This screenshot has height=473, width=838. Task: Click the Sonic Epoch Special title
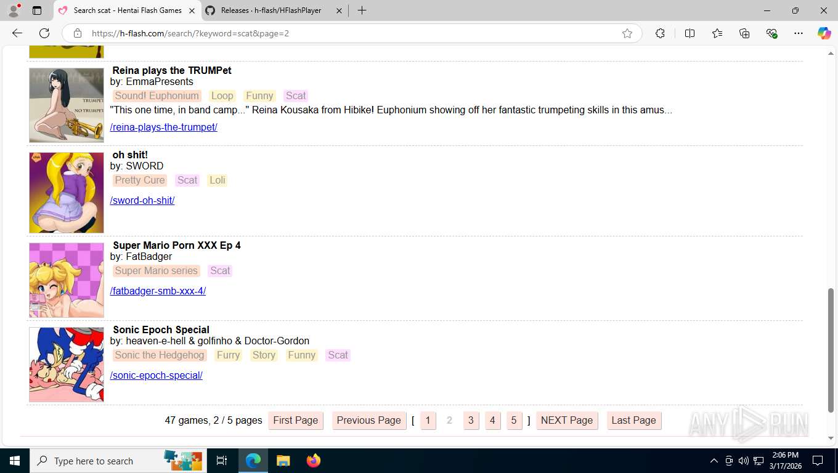click(161, 329)
